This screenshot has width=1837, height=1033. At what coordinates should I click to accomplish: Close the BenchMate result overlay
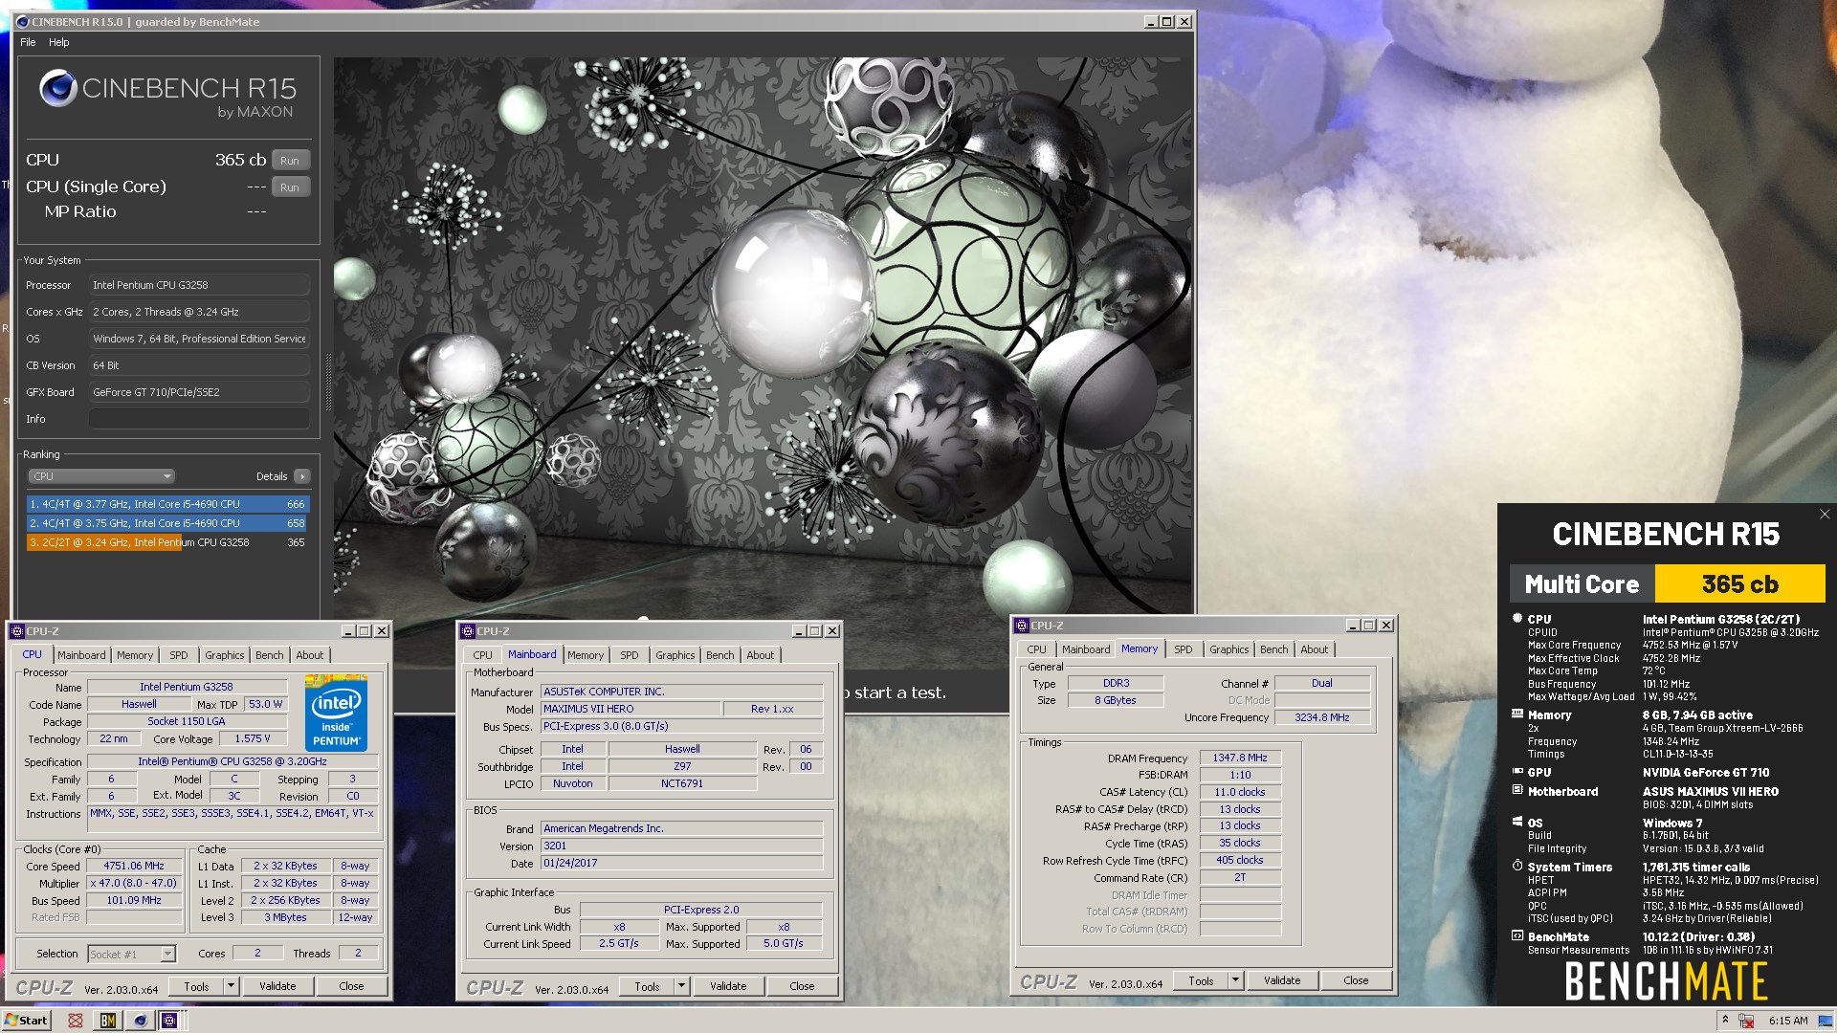[1825, 515]
